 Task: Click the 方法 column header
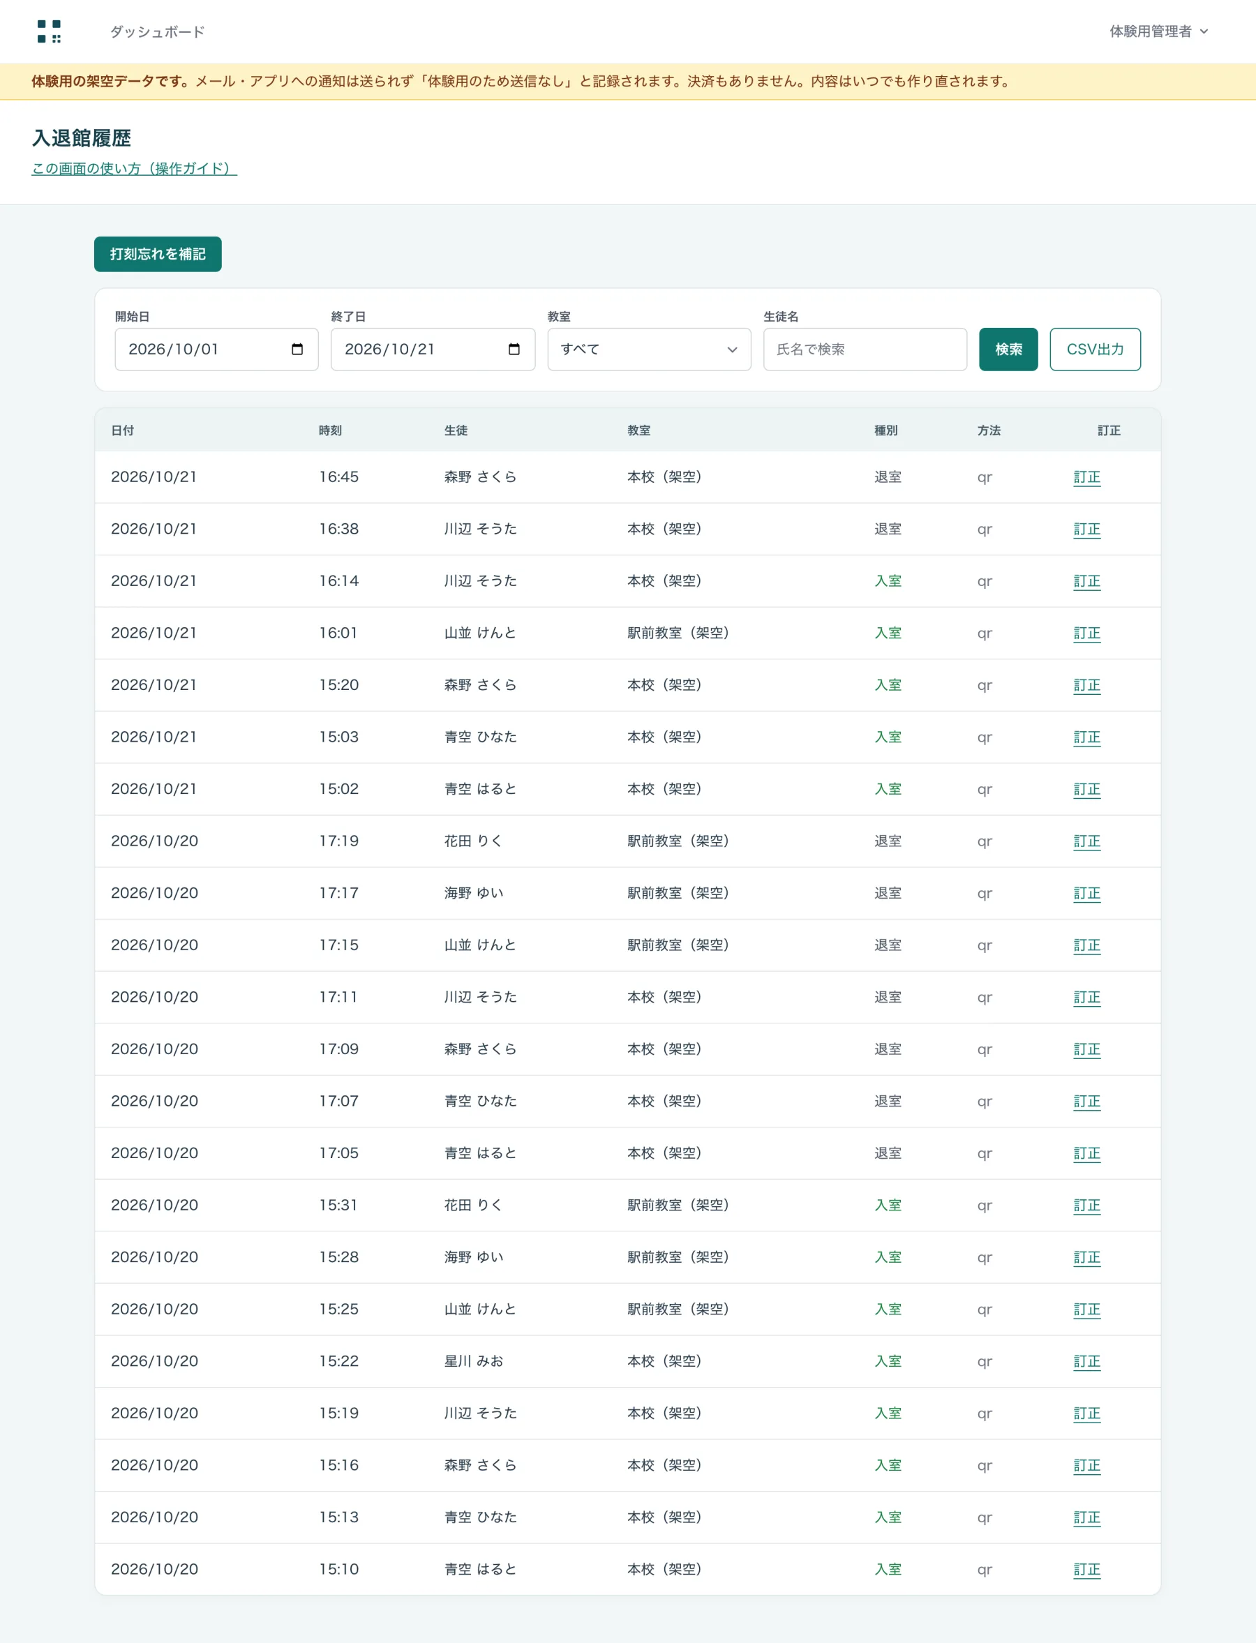989,430
